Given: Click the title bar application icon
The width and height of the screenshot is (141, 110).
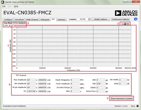Looking at the screenshot, I should point(2,2).
